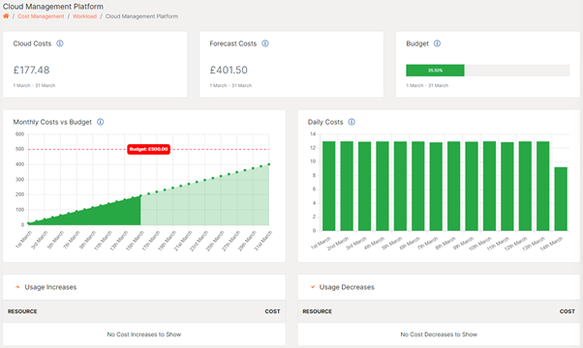Click the date range under Cloud Costs
Viewport: 583px width, 348px height.
pos(34,85)
